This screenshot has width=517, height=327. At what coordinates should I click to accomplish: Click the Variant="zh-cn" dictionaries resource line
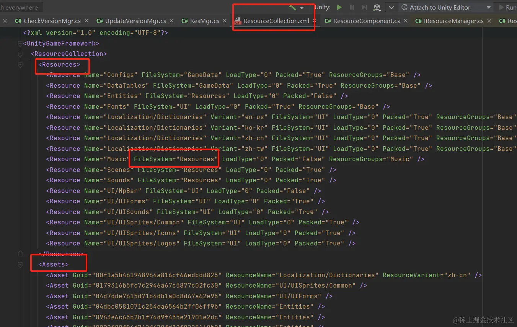click(x=281, y=138)
